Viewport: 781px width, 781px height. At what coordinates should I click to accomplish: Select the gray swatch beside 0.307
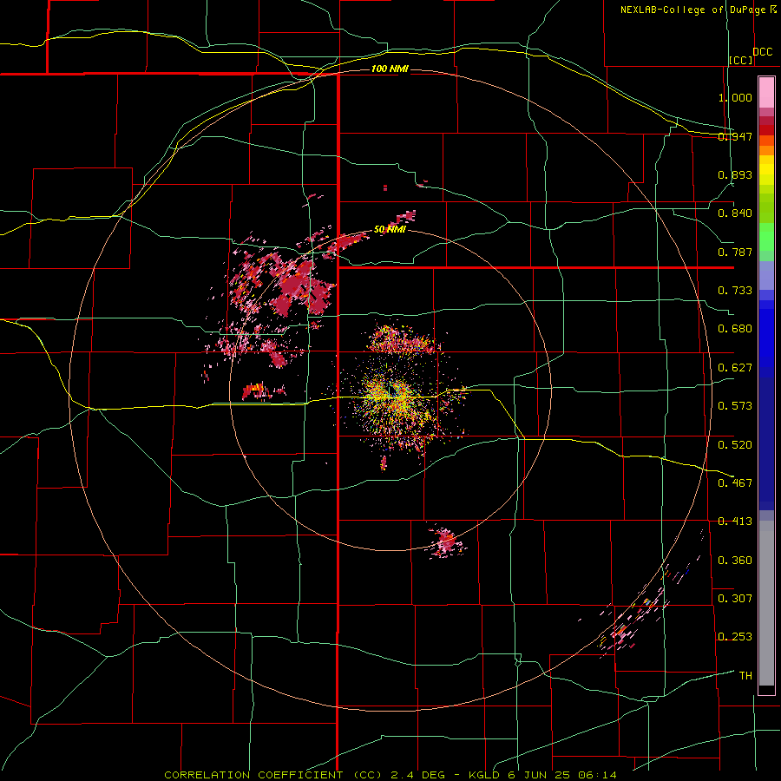(766, 603)
